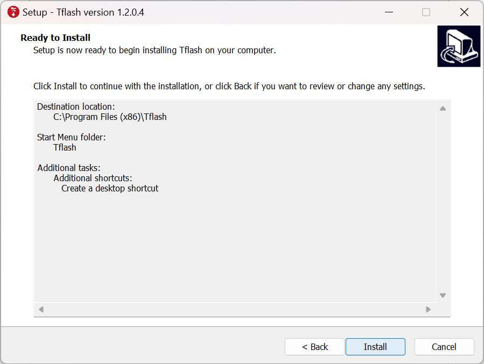Image resolution: width=484 pixels, height=364 pixels.
Task: Click 'Create a desktop shortcut' text
Action: pyautogui.click(x=110, y=188)
